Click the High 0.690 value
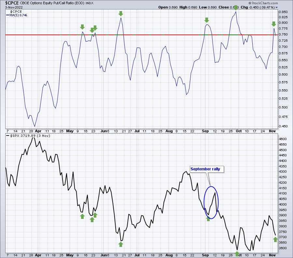The width and height of the screenshot is (293, 258). tap(188, 7)
